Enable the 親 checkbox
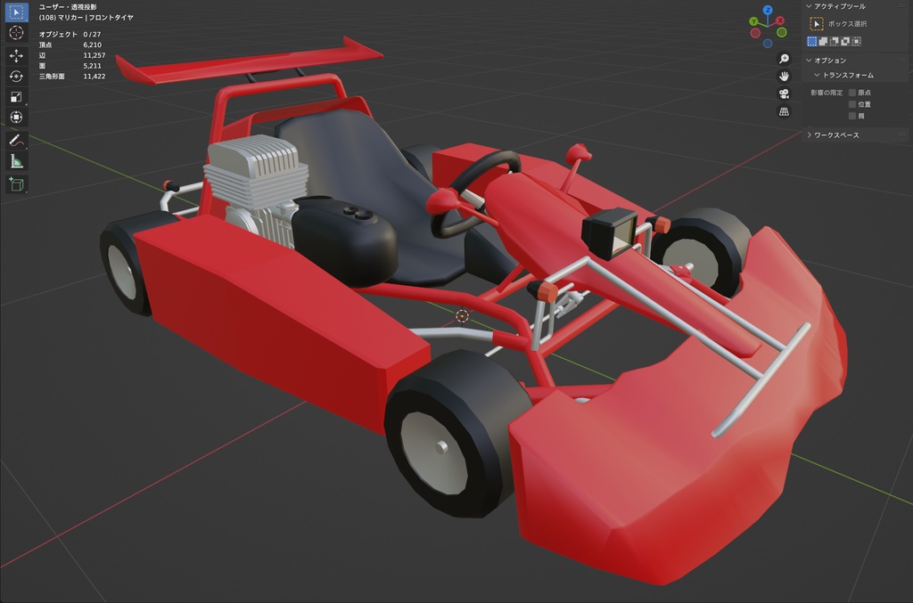Image resolution: width=913 pixels, height=603 pixels. 852,116
